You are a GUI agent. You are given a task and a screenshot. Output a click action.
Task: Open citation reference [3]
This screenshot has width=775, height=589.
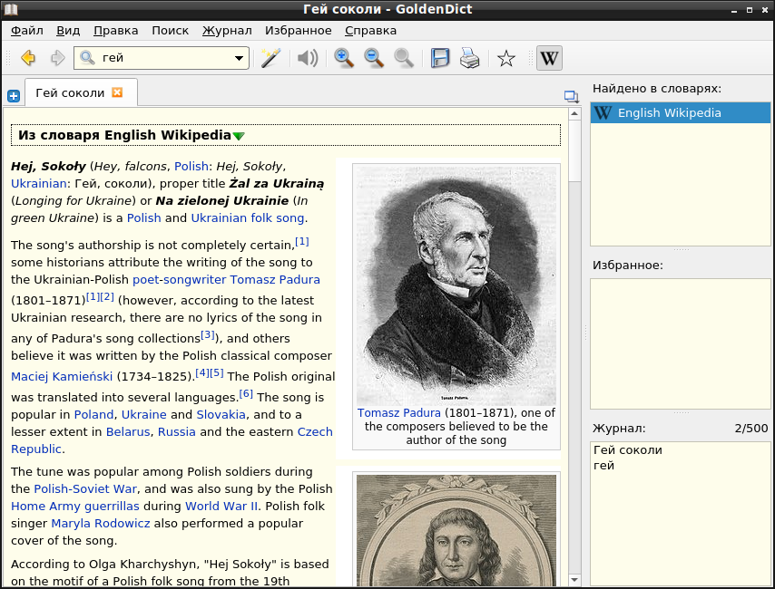pos(208,335)
